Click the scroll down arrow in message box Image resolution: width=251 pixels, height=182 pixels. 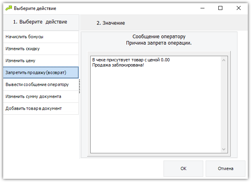224,149
